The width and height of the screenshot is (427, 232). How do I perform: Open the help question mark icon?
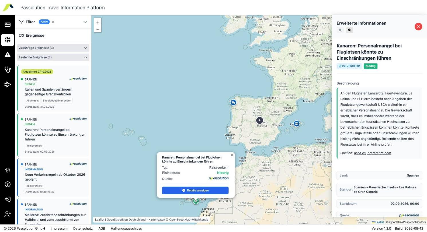[7, 185]
